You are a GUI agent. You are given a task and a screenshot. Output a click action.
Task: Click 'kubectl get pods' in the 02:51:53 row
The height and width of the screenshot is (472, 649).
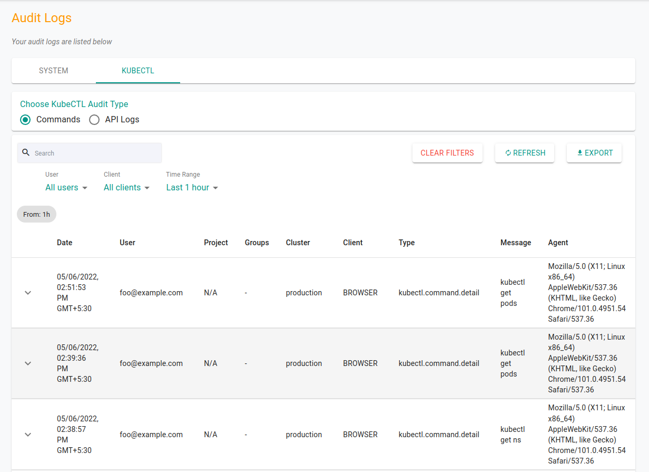513,293
